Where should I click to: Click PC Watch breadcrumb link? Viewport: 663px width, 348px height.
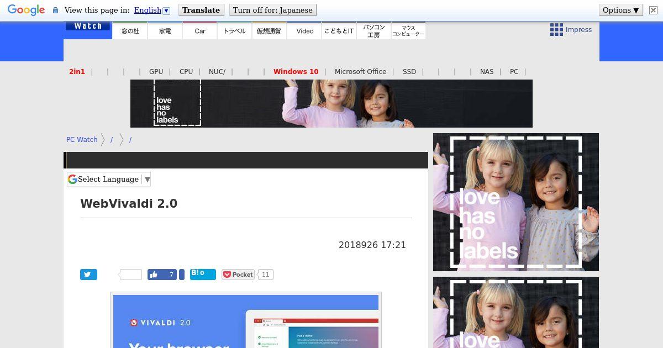tap(82, 140)
